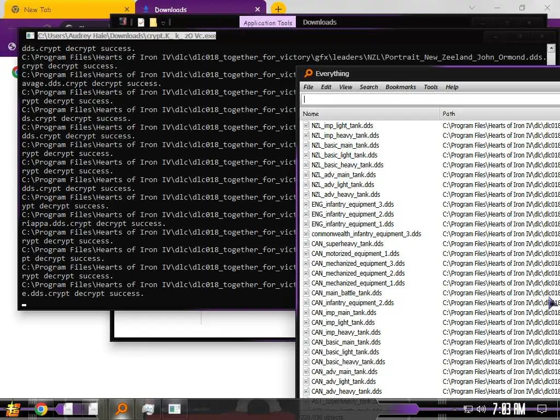The image size is (560, 420).
Task: Open the notification center icon
Action: (542, 409)
